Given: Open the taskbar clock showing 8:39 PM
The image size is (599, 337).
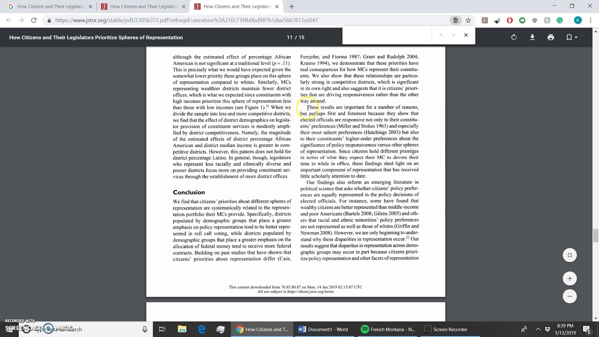Looking at the screenshot, I should coord(565,330).
